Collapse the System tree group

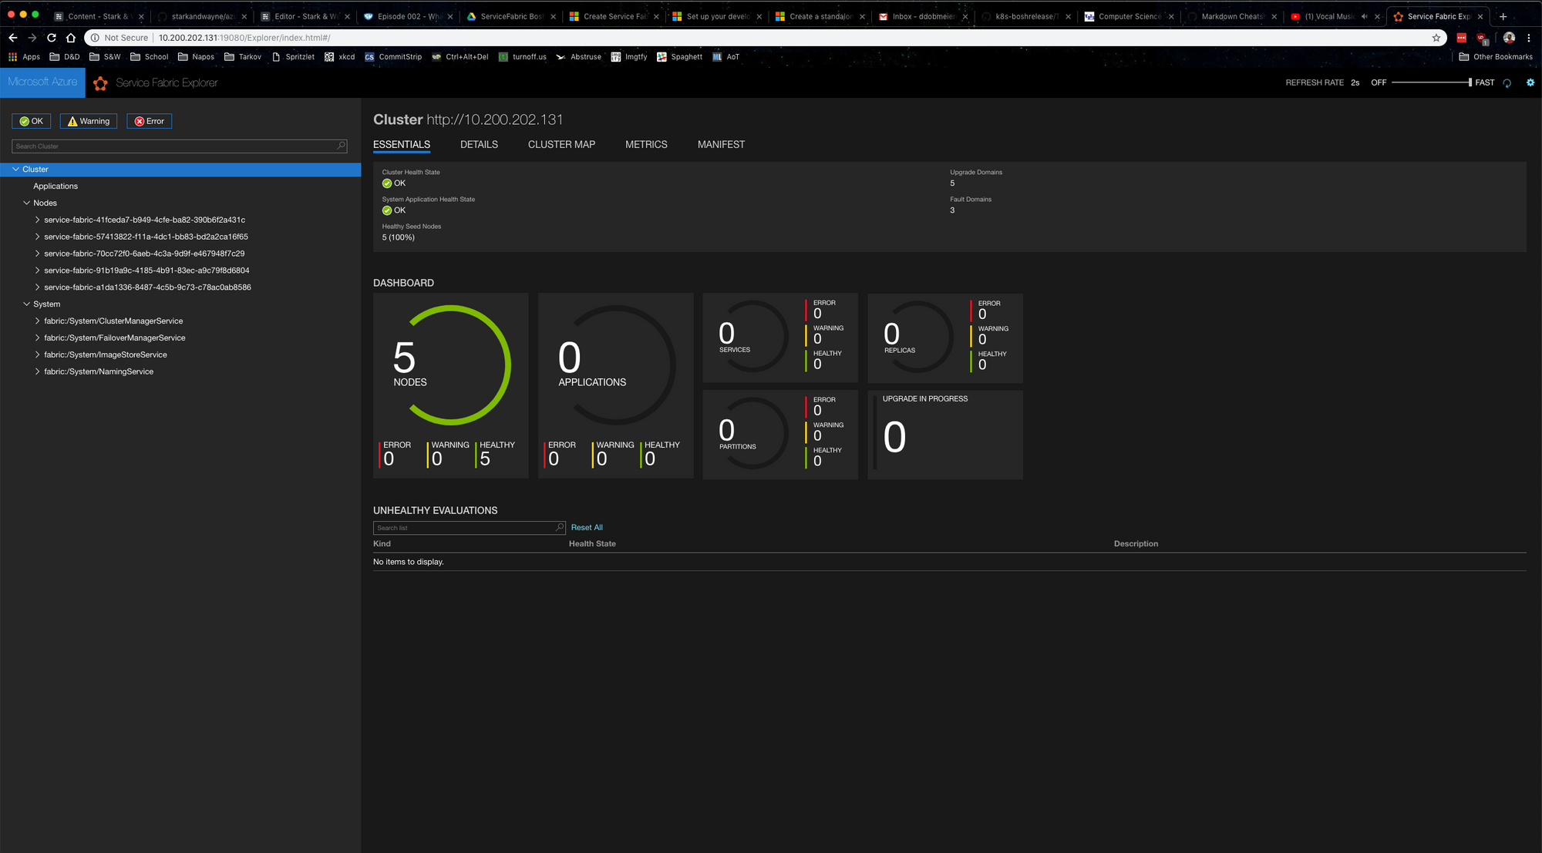26,304
